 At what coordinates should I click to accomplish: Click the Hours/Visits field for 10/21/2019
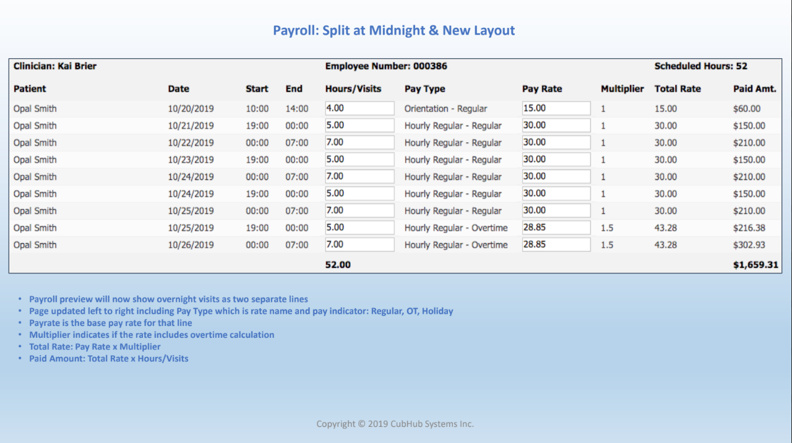[x=359, y=126]
